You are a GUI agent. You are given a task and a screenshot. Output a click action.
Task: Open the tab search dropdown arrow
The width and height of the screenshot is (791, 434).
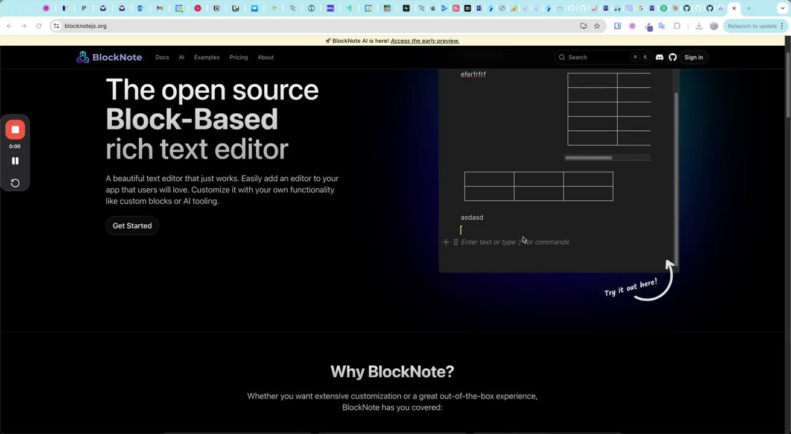782,8
